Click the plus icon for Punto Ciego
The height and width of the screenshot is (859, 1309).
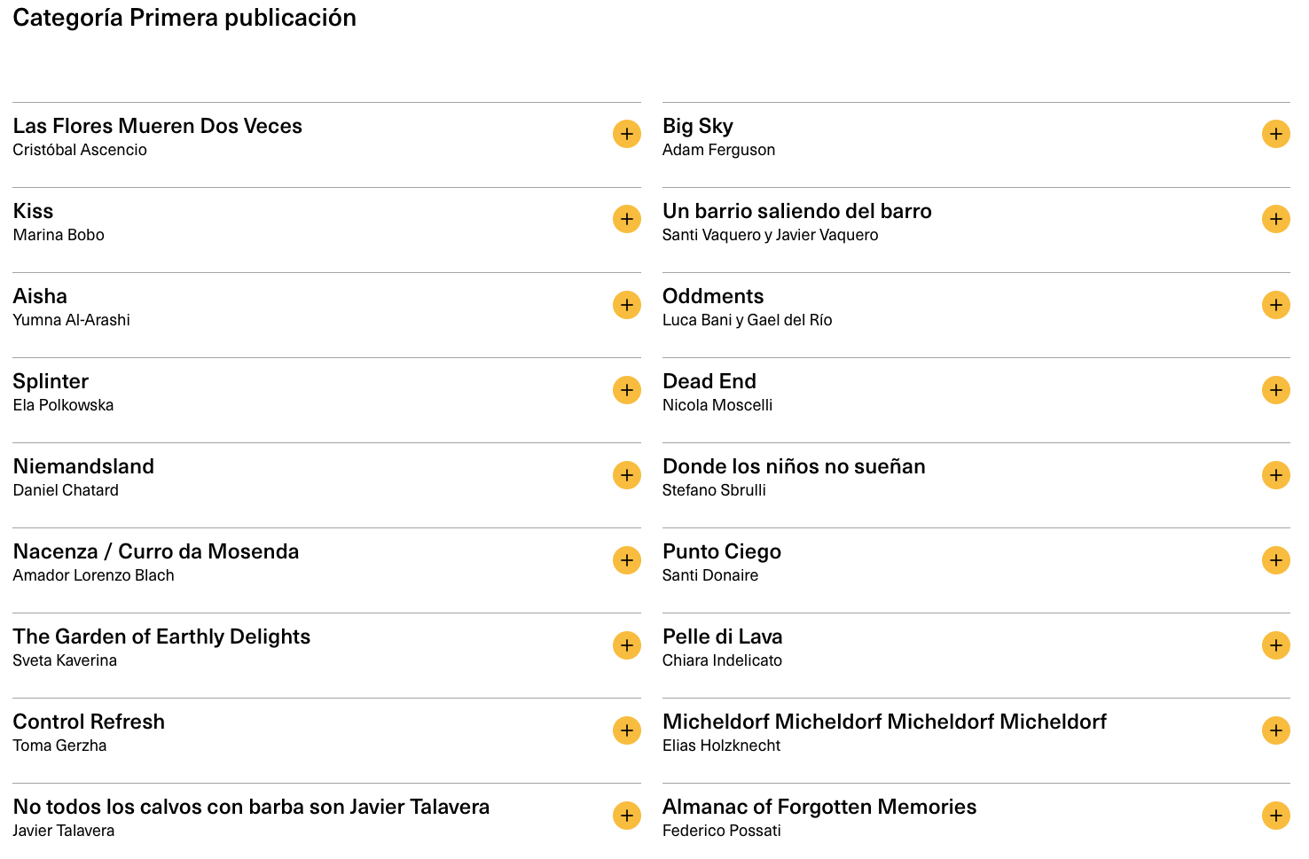click(1275, 559)
